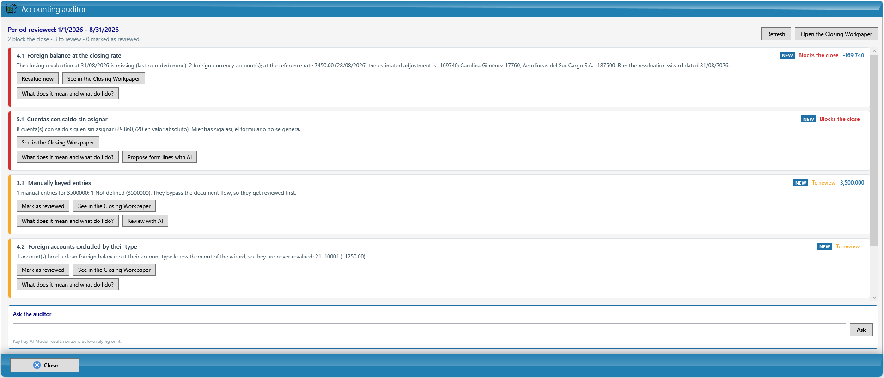The width and height of the screenshot is (884, 378).
Task: See finding 4.1 in the Closing Workpaper
Action: 104,78
